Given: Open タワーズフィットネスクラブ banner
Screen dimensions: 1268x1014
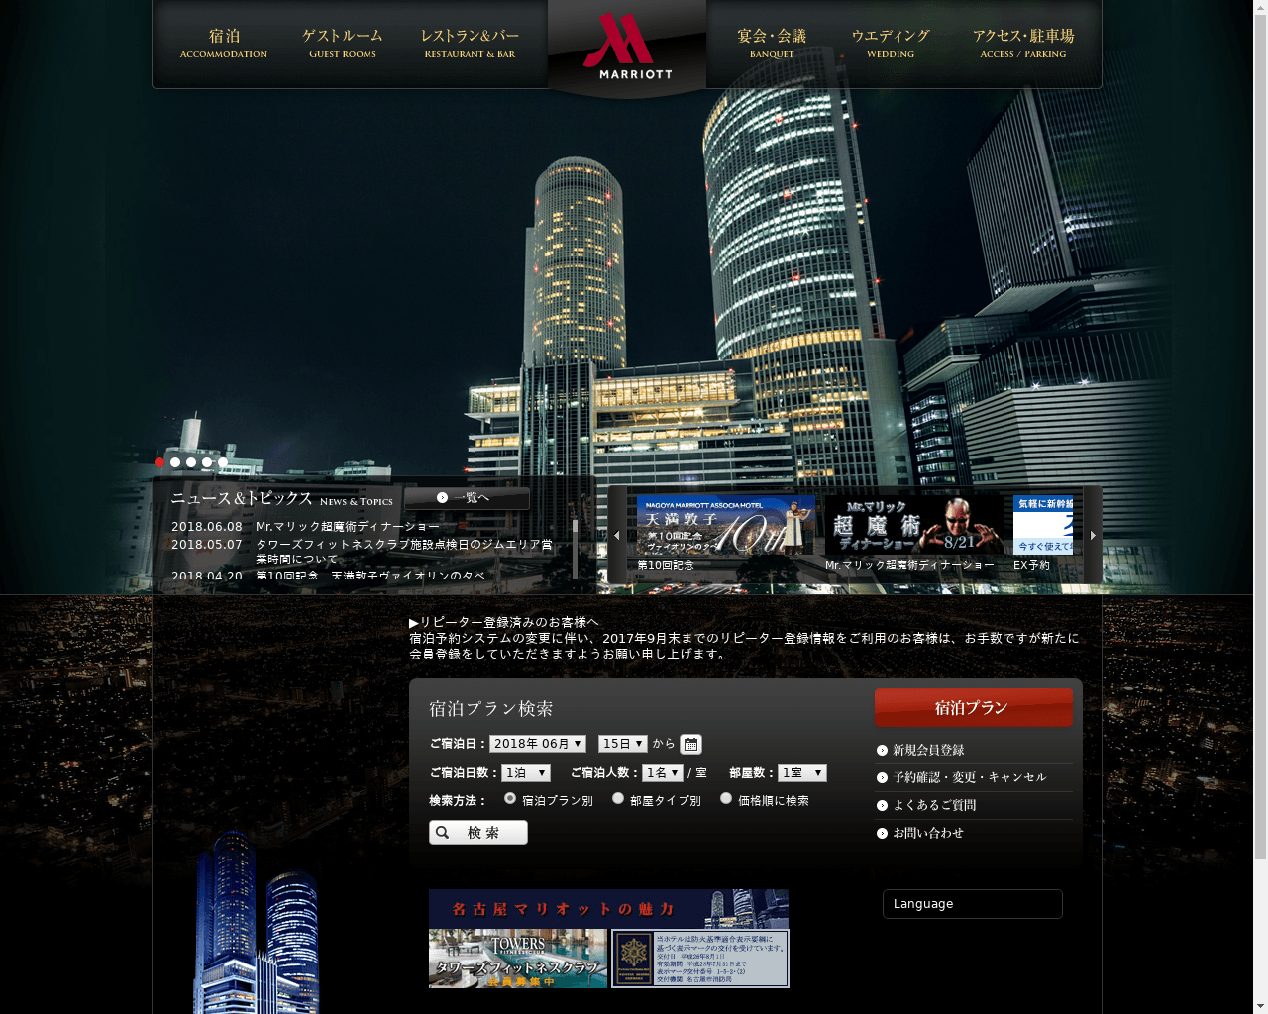Looking at the screenshot, I should [x=518, y=959].
